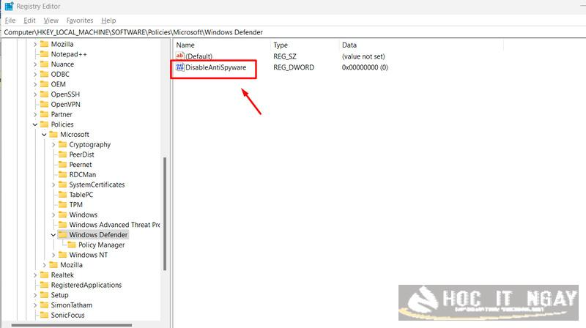586x328 pixels.
Task: Open the File menu
Action: click(10, 20)
